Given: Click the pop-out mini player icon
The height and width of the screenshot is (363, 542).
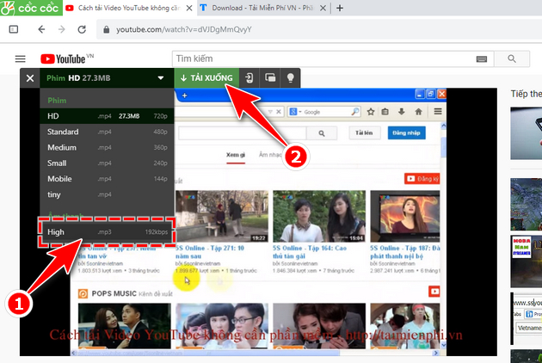Looking at the screenshot, I should coord(270,78).
